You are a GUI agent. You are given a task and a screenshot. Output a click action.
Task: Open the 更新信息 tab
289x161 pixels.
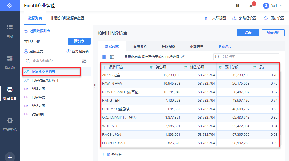[196, 47]
